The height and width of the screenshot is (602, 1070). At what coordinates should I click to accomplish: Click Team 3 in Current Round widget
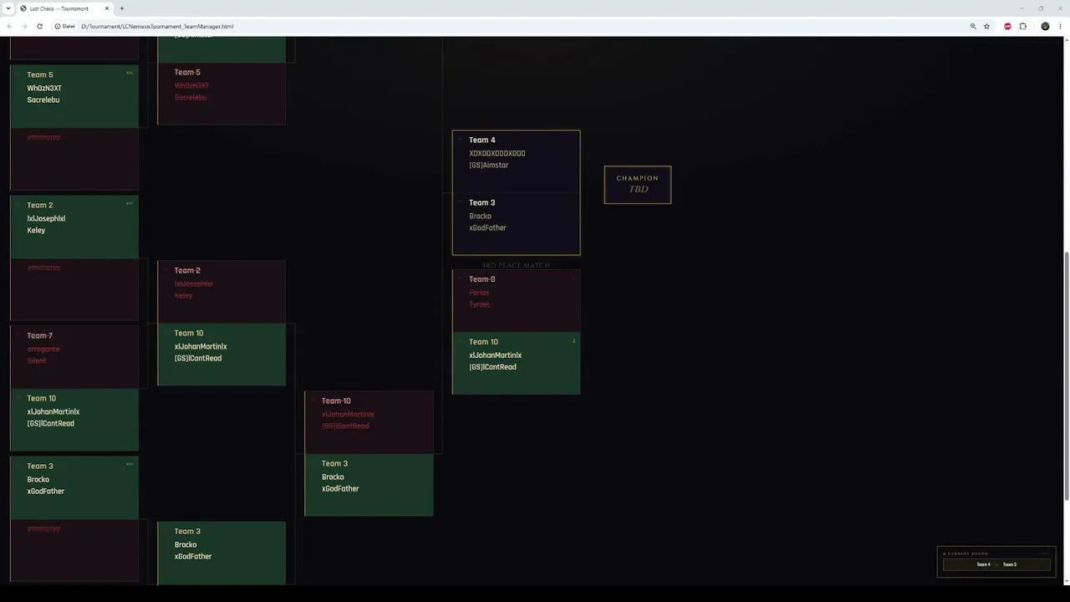(x=1010, y=564)
